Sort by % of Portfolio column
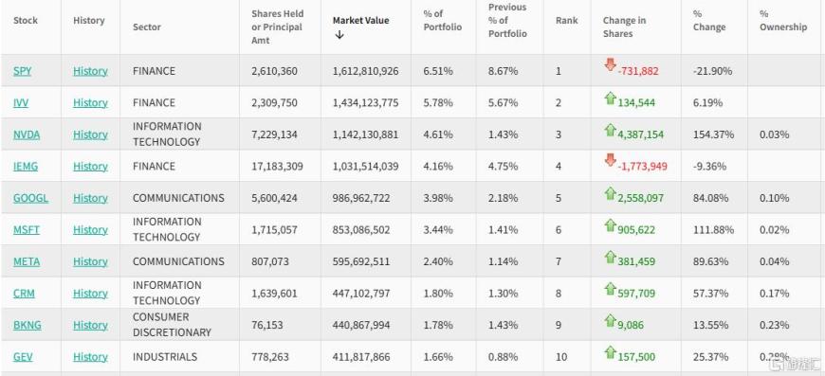This screenshot has height=376, width=825. (443, 21)
